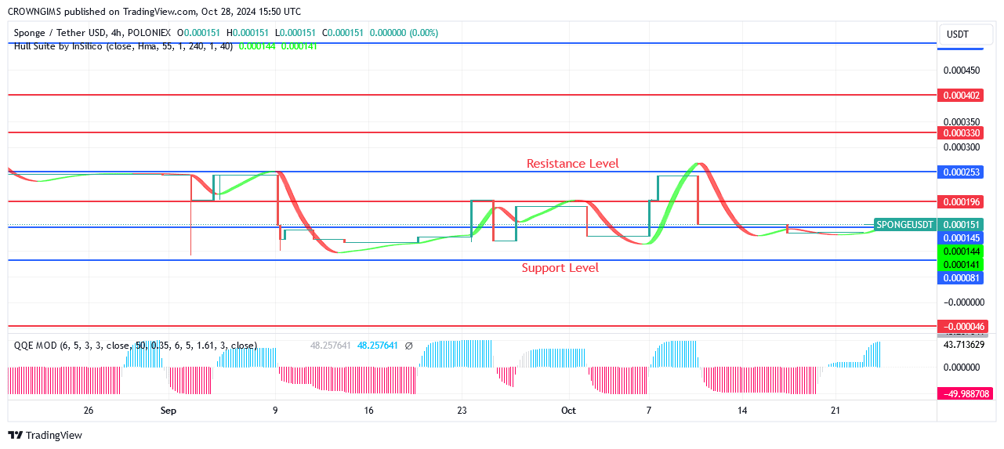Click the Support Level annotation
The height and width of the screenshot is (449, 1004).
[x=560, y=268]
